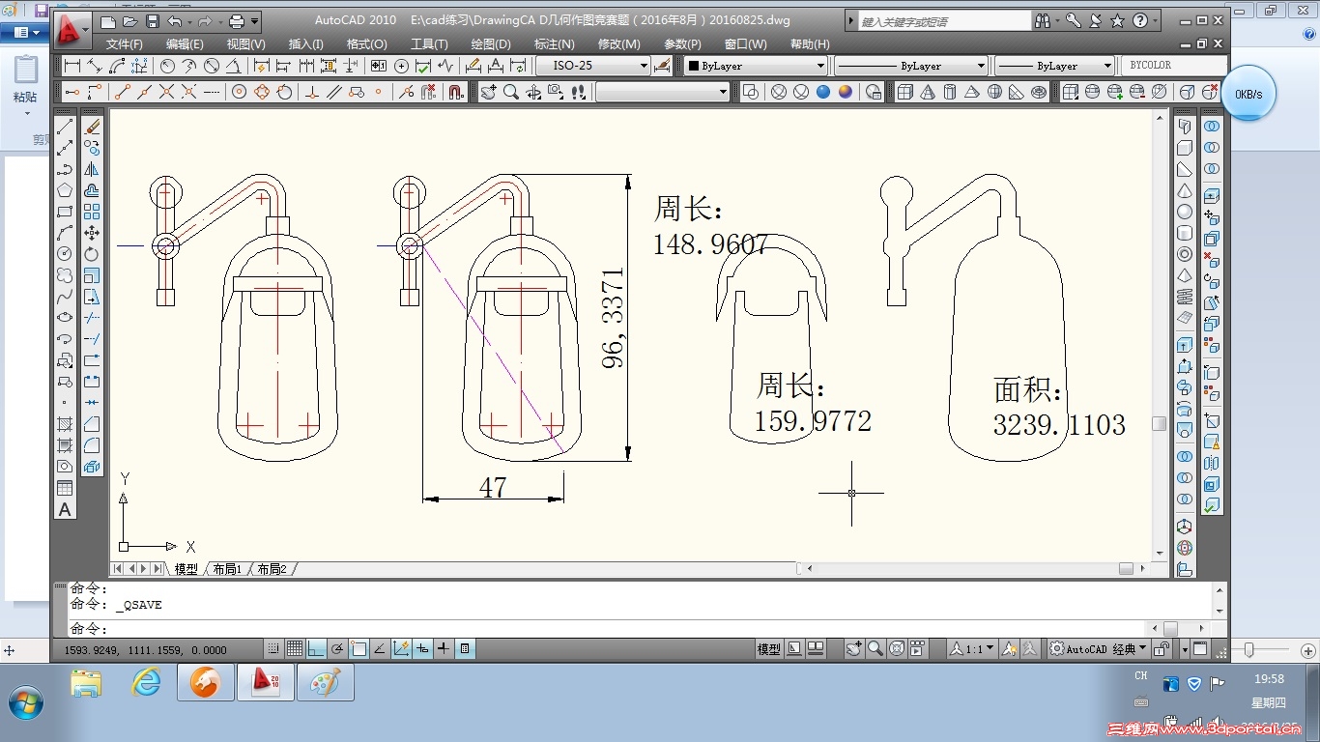Open Object Snap Settings magnet icon
This screenshot has height=742, width=1320.
coord(456,92)
